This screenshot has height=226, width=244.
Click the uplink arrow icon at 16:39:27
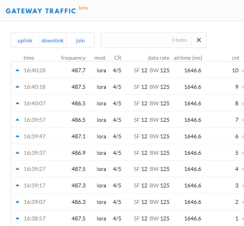[x=17, y=169]
